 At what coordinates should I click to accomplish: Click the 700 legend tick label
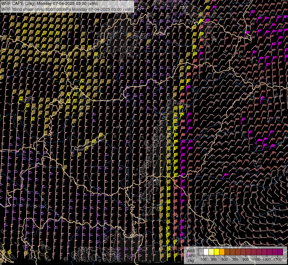point(235,259)
